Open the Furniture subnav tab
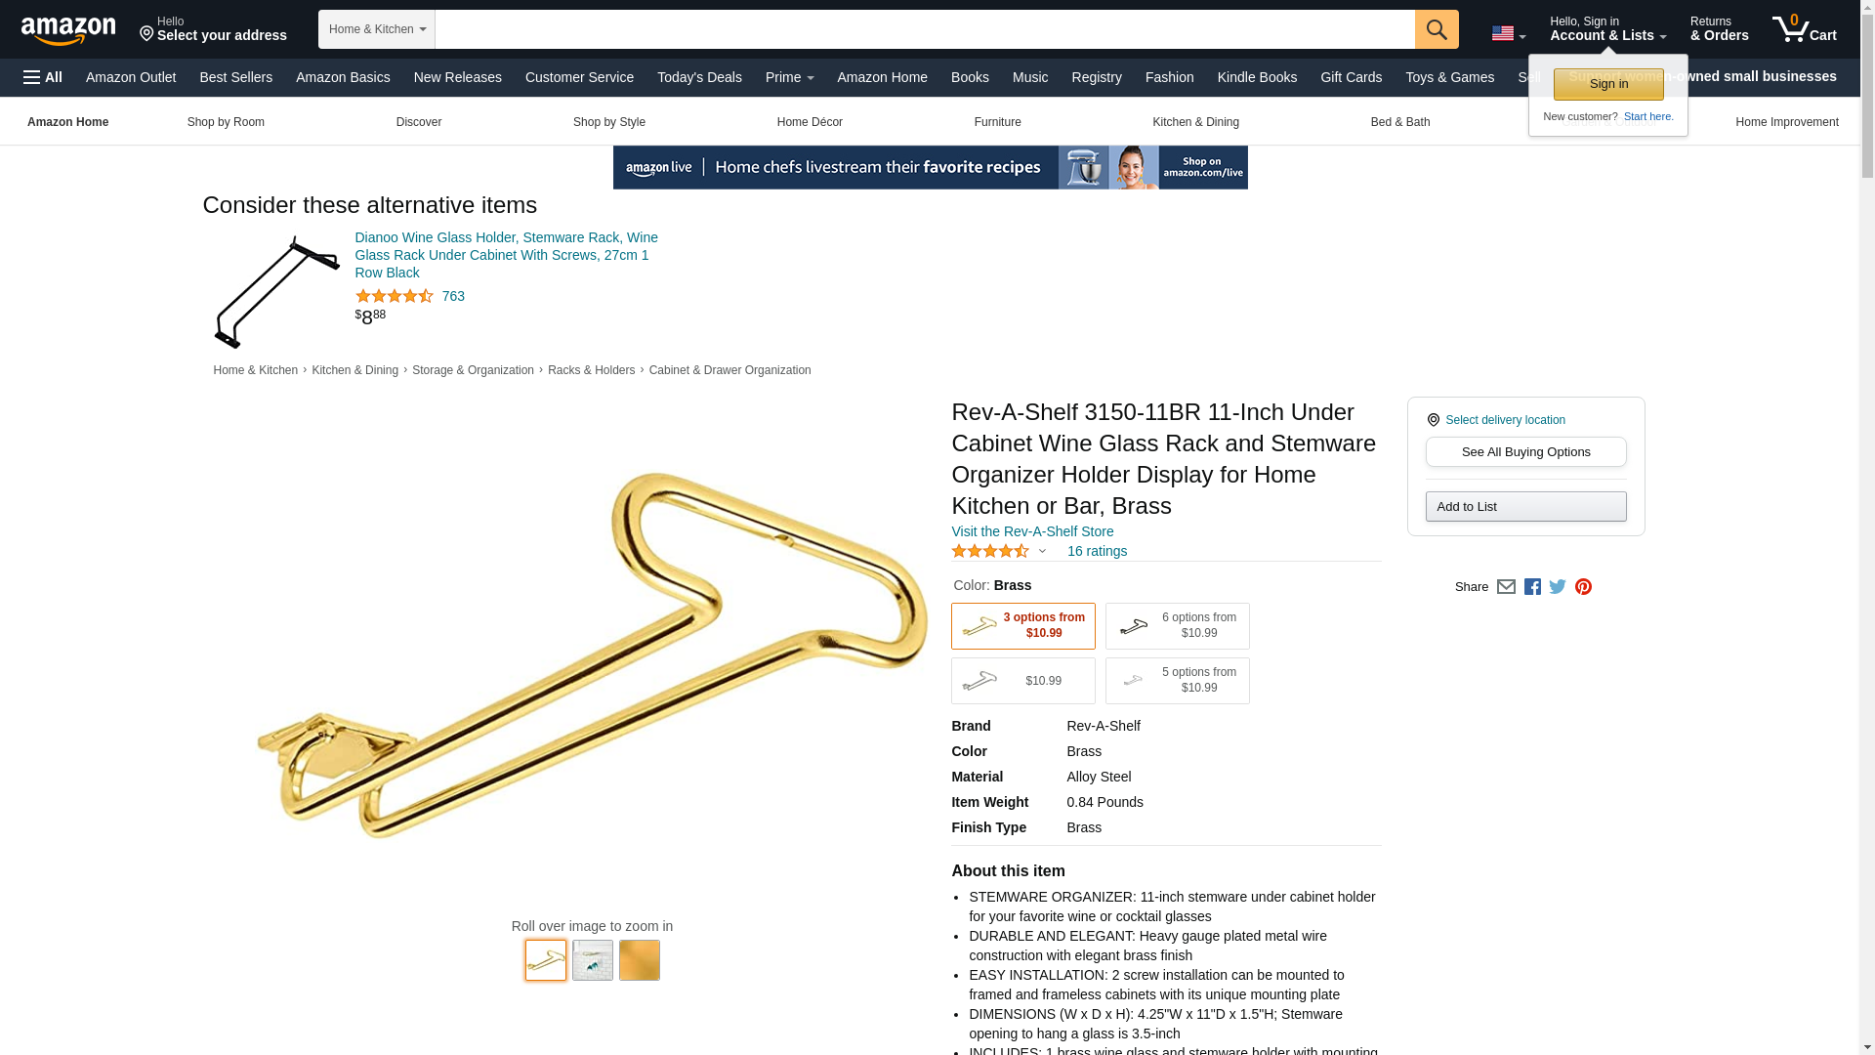 (x=997, y=122)
